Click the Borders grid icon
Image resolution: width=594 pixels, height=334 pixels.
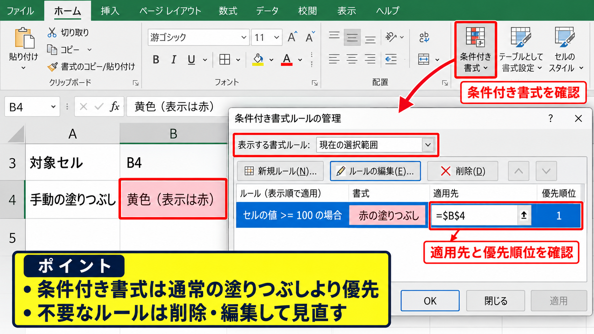click(225, 60)
